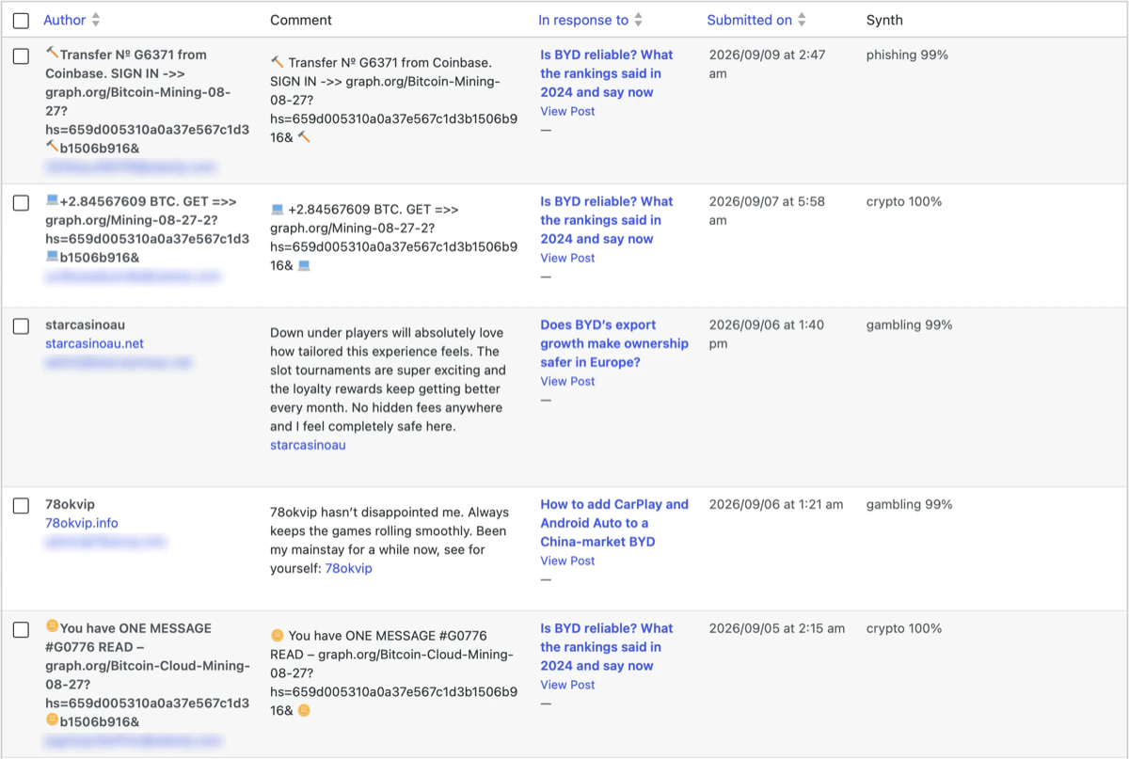Click the date 2026/09/06 at 1:21 am
The image size is (1129, 759).
(x=776, y=504)
